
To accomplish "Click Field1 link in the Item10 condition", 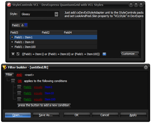I will pos(27,93).
